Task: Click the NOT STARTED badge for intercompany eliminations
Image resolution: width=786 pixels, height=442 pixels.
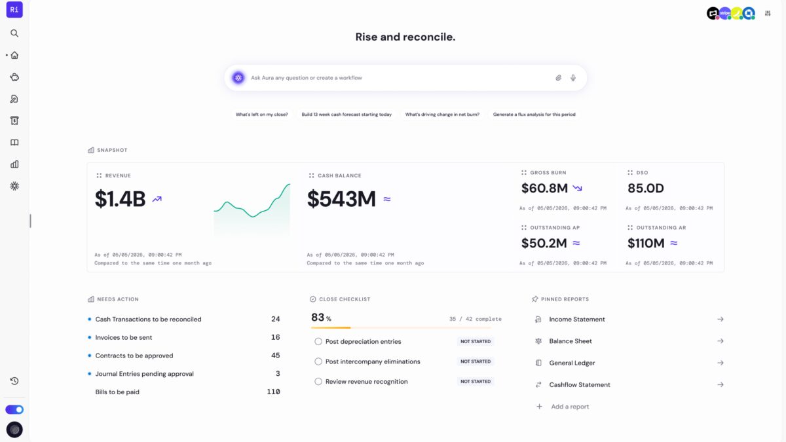Action: 476,361
